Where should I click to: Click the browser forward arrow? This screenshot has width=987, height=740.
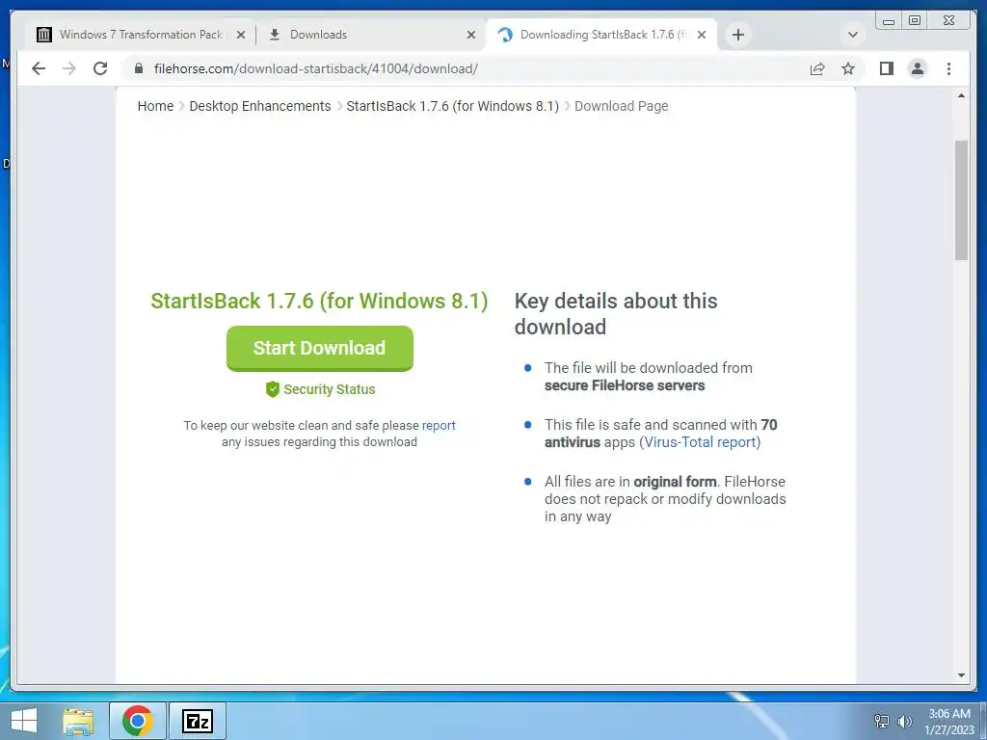(x=69, y=68)
